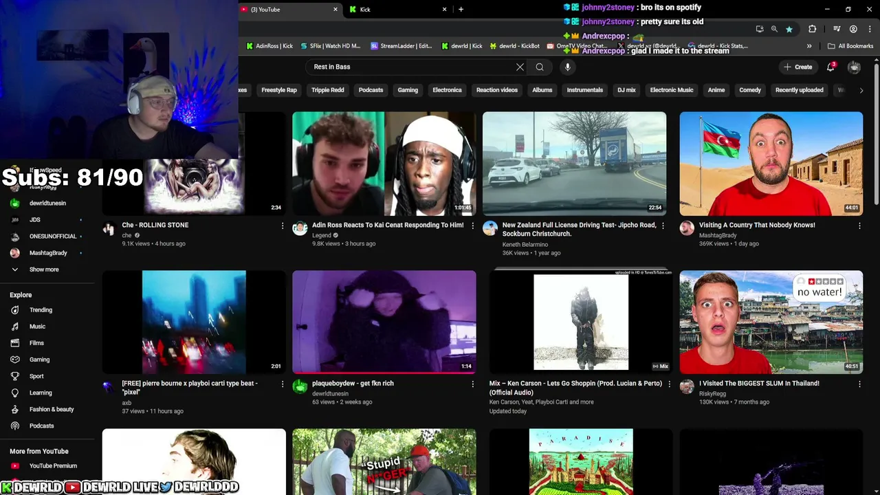880x495 pixels.
Task: Open options menu for Adin Ross Reacts video
Action: click(472, 225)
